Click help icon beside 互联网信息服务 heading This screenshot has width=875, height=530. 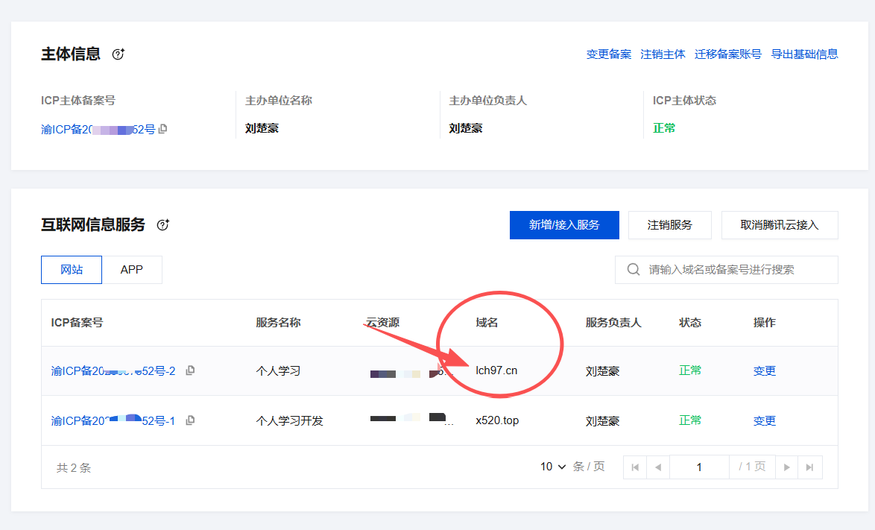point(162,225)
